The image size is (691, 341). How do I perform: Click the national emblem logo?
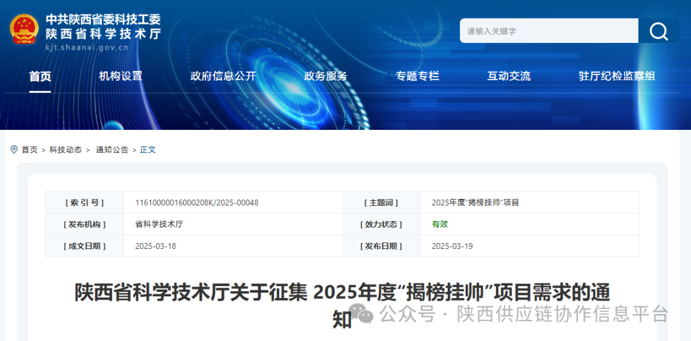[x=24, y=29]
